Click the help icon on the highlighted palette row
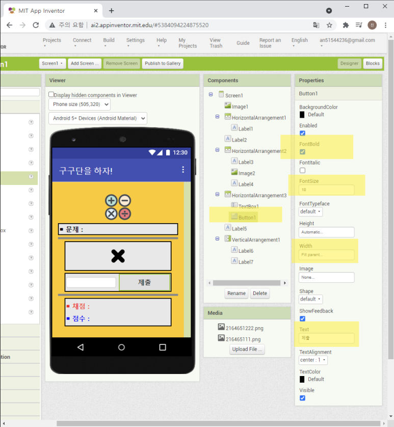This screenshot has width=394, height=427. click(31, 176)
